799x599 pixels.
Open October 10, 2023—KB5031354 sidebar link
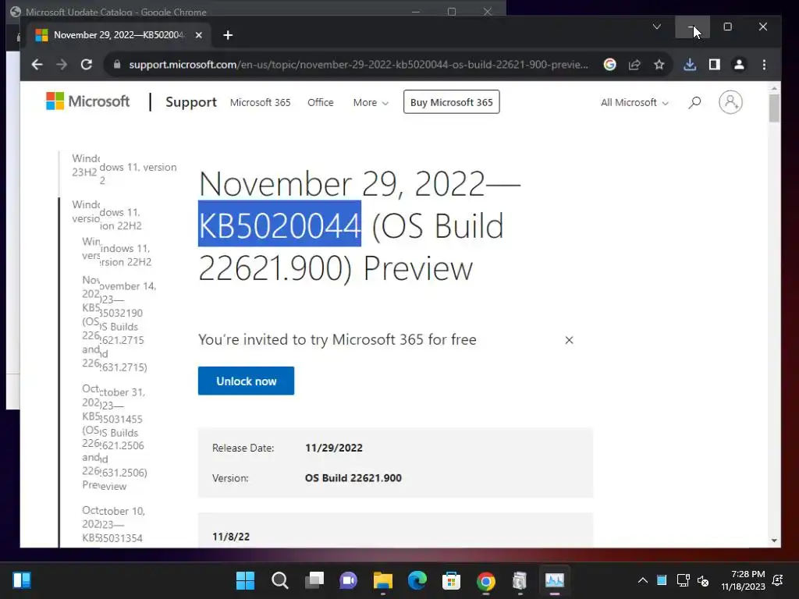point(114,525)
